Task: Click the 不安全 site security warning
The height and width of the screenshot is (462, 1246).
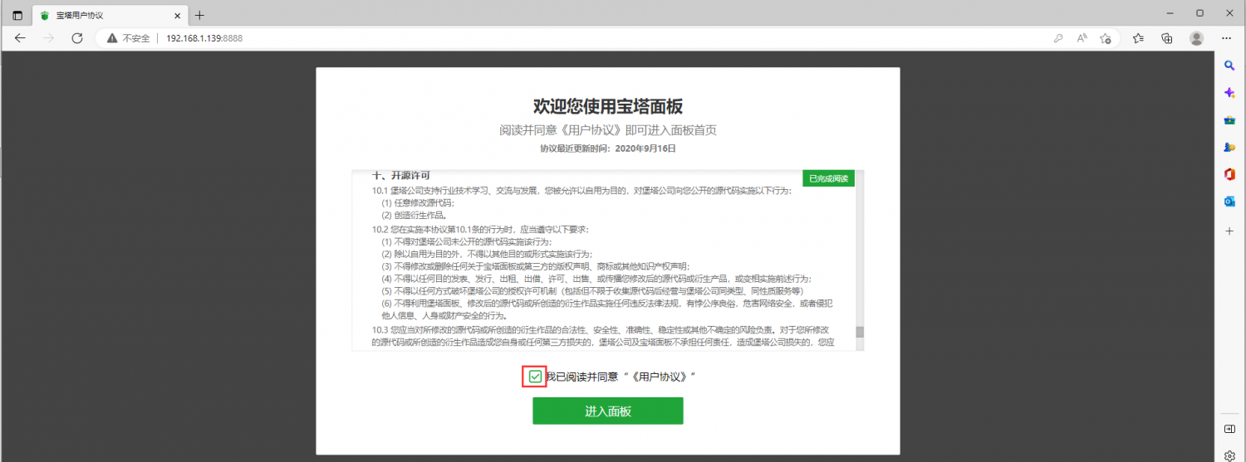Action: [129, 38]
